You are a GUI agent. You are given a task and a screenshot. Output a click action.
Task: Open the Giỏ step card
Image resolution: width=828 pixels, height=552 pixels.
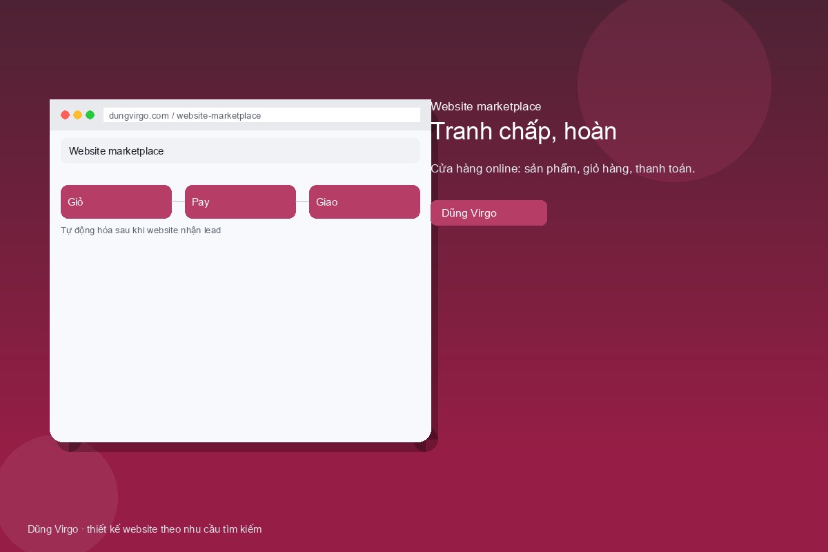point(116,202)
